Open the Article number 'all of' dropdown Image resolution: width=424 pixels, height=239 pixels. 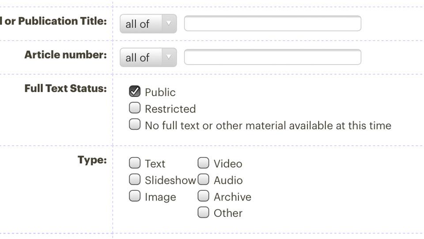point(148,58)
